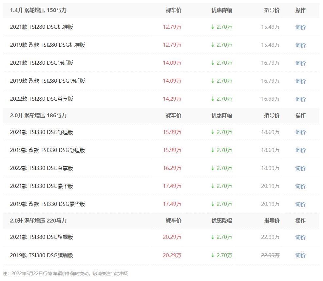Request a quote for 2019款 TSI380 DSG旗舰版
Screen dimensions: 323x281
(300, 256)
